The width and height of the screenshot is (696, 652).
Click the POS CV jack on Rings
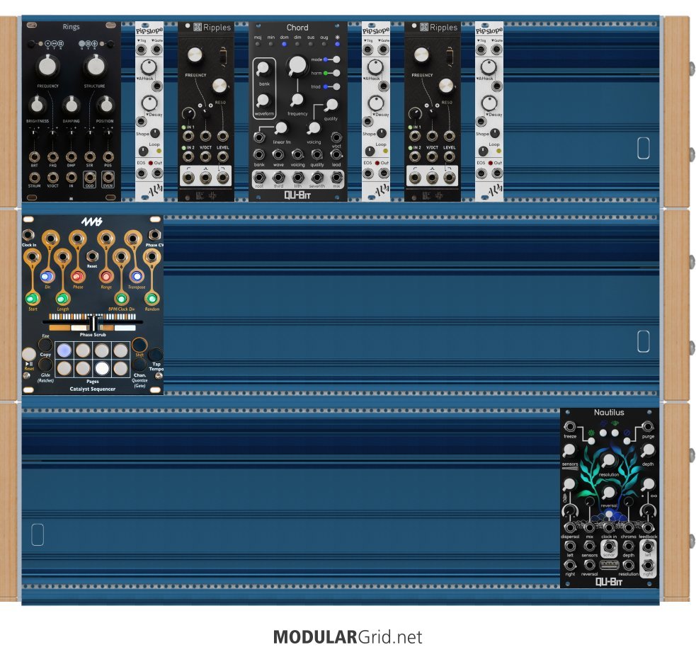click(x=108, y=156)
